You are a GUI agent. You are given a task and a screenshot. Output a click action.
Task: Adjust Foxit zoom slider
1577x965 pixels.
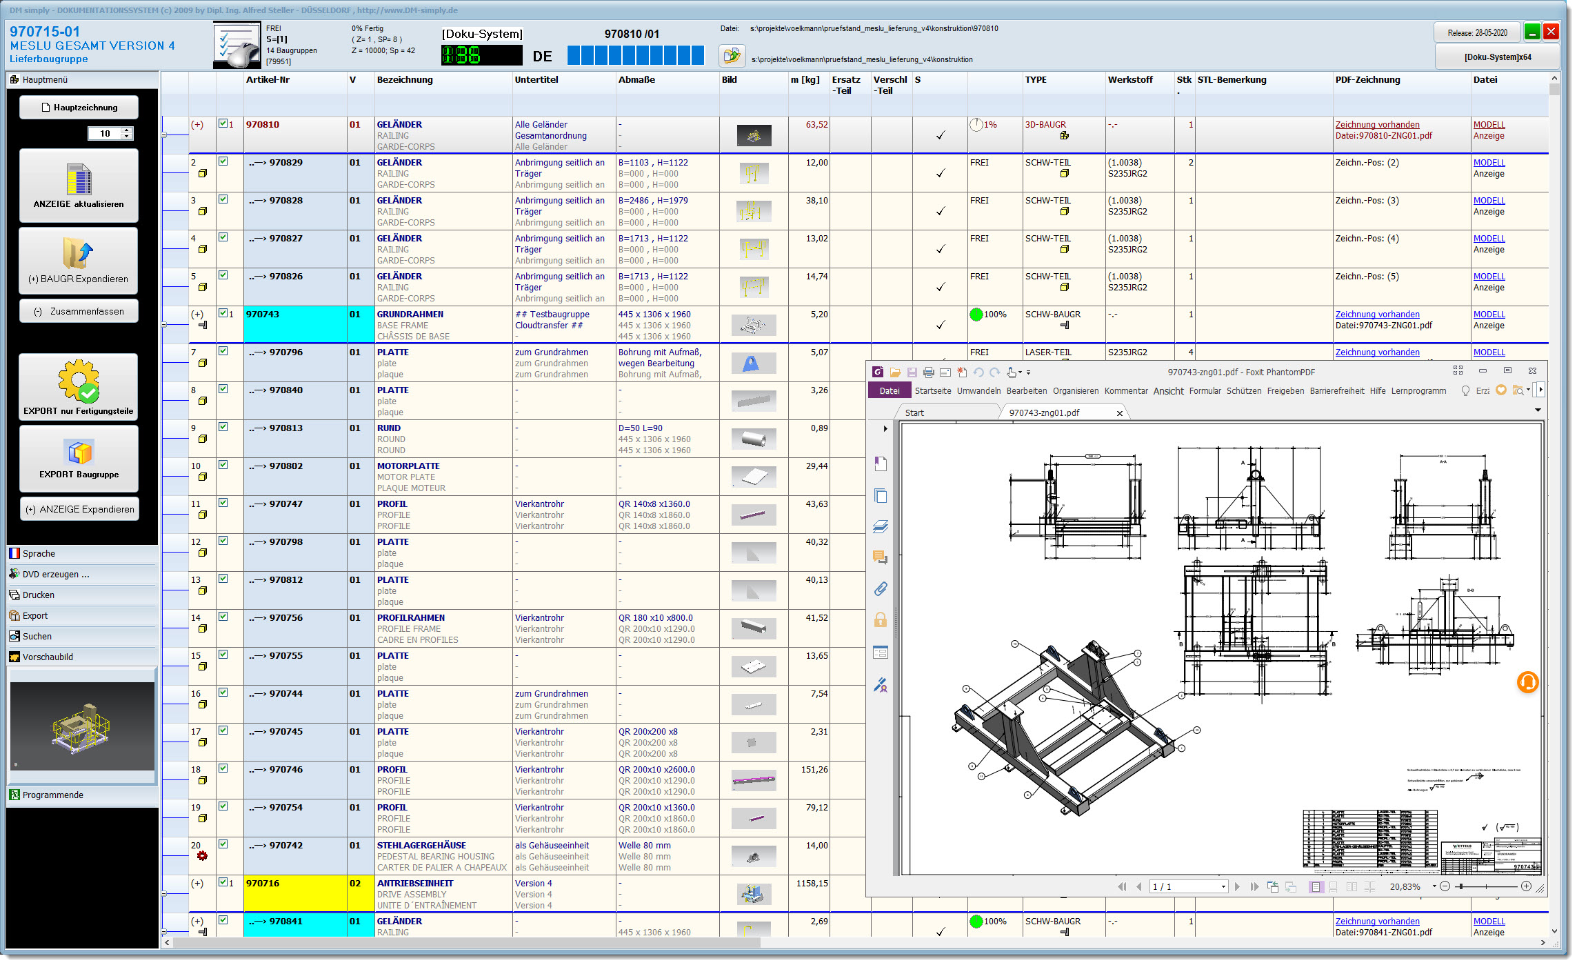click(1486, 887)
